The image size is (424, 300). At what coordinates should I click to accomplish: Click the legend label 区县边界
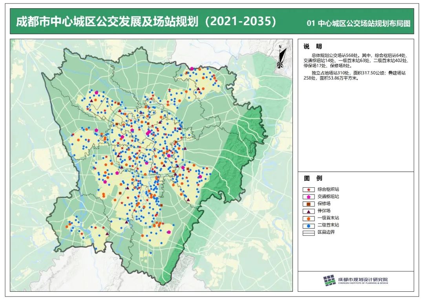point(326,232)
